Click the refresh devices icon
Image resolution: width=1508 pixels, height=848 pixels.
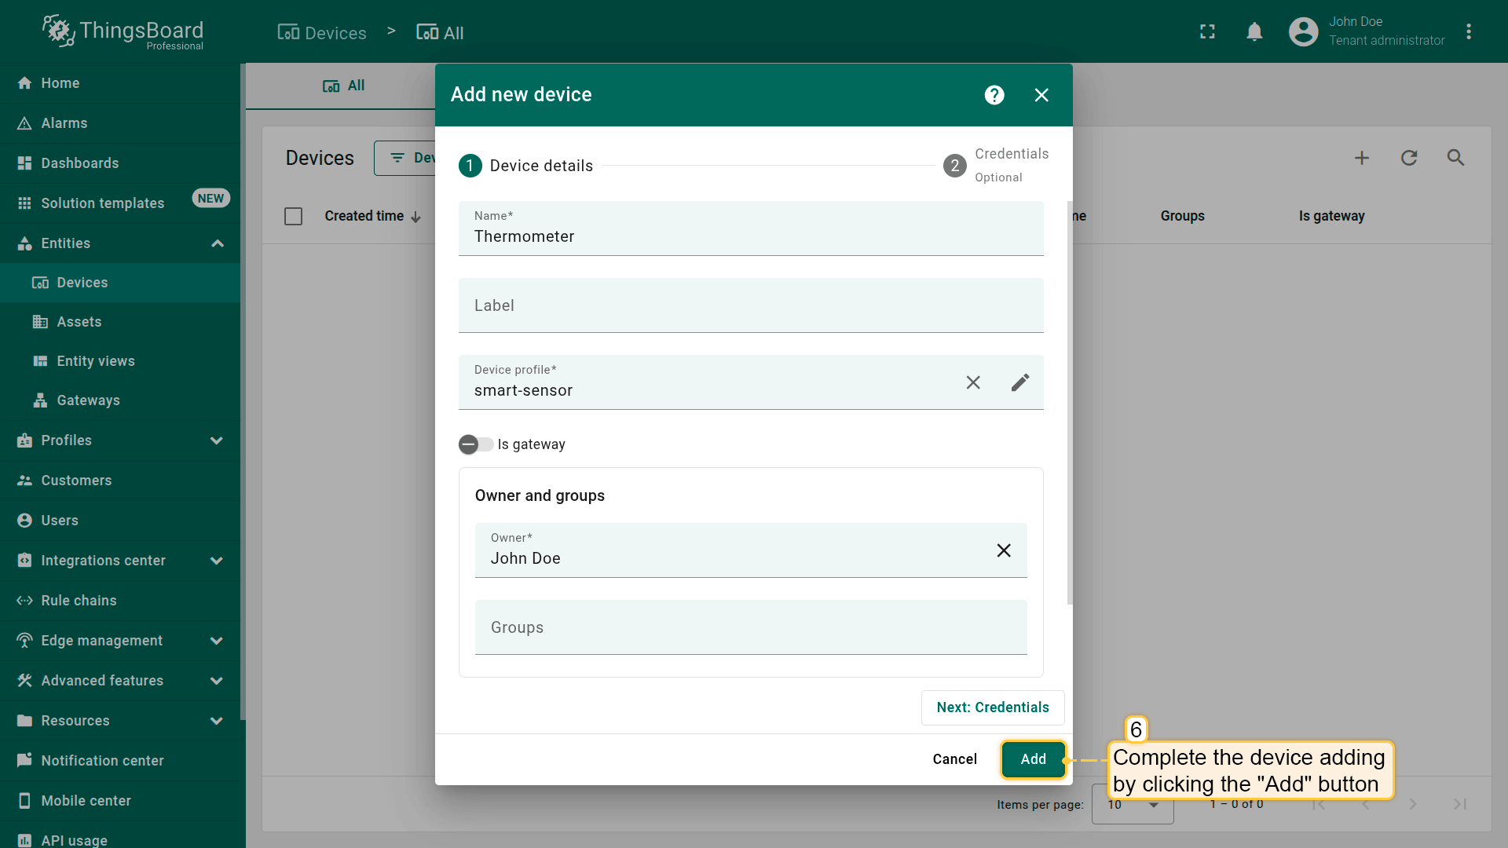(x=1408, y=158)
